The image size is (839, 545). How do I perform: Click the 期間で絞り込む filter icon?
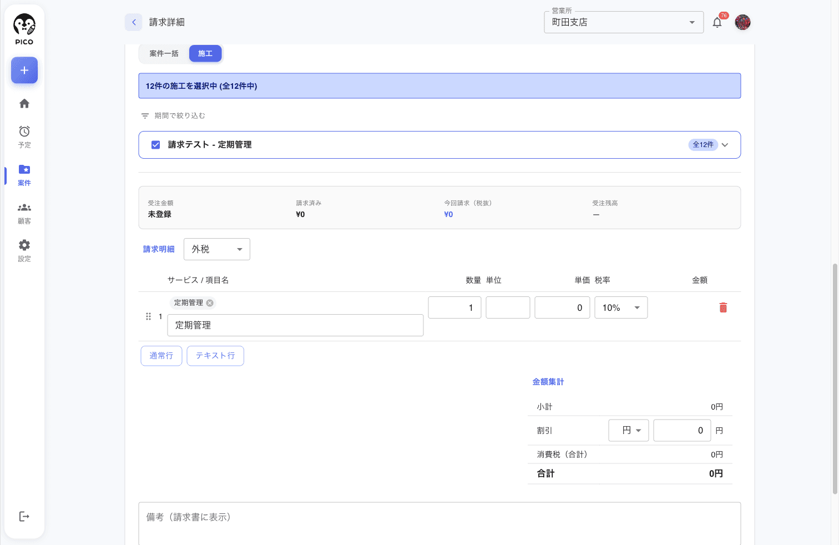145,116
